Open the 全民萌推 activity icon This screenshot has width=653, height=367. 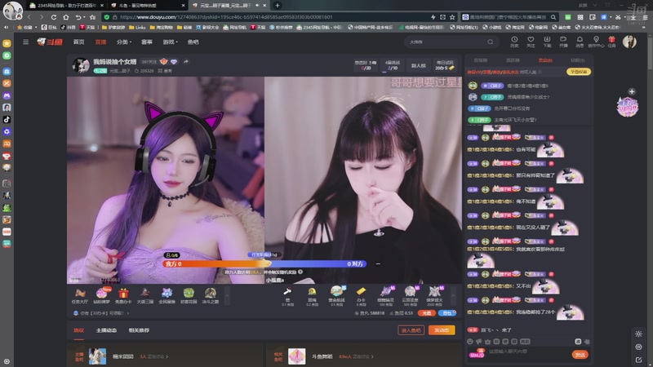tap(167, 296)
